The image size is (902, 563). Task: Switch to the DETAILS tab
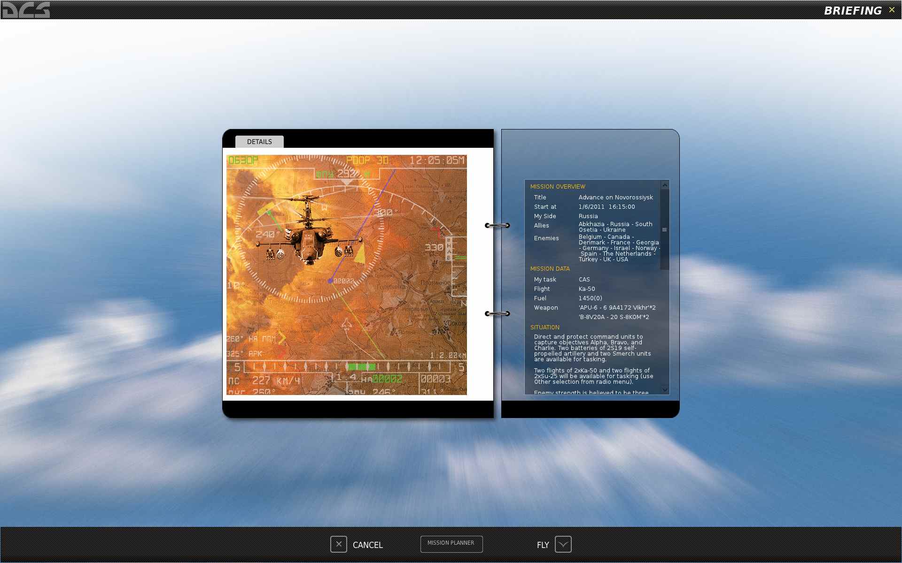tap(259, 142)
